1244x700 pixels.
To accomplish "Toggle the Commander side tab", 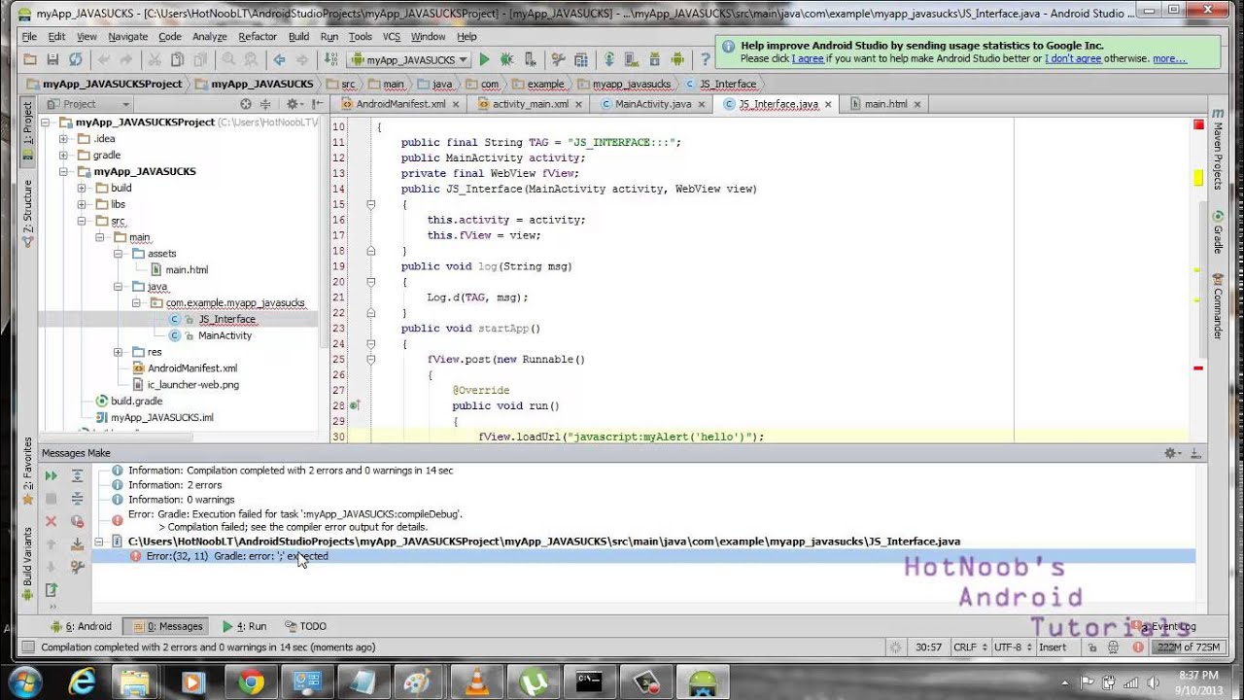I will [x=1218, y=305].
